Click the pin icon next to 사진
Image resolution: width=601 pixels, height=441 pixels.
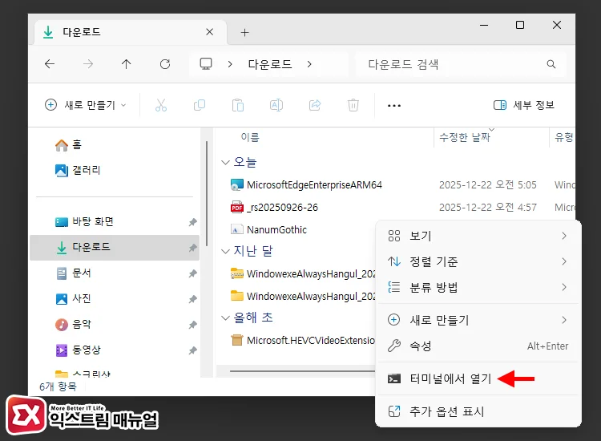point(193,299)
